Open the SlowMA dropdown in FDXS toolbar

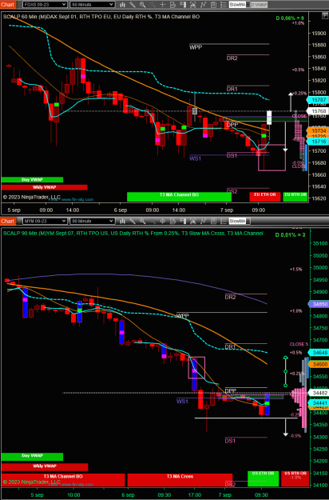(240, 5)
